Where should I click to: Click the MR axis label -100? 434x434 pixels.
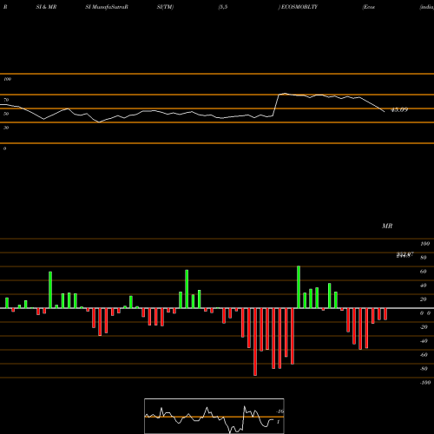[x=425, y=383]
